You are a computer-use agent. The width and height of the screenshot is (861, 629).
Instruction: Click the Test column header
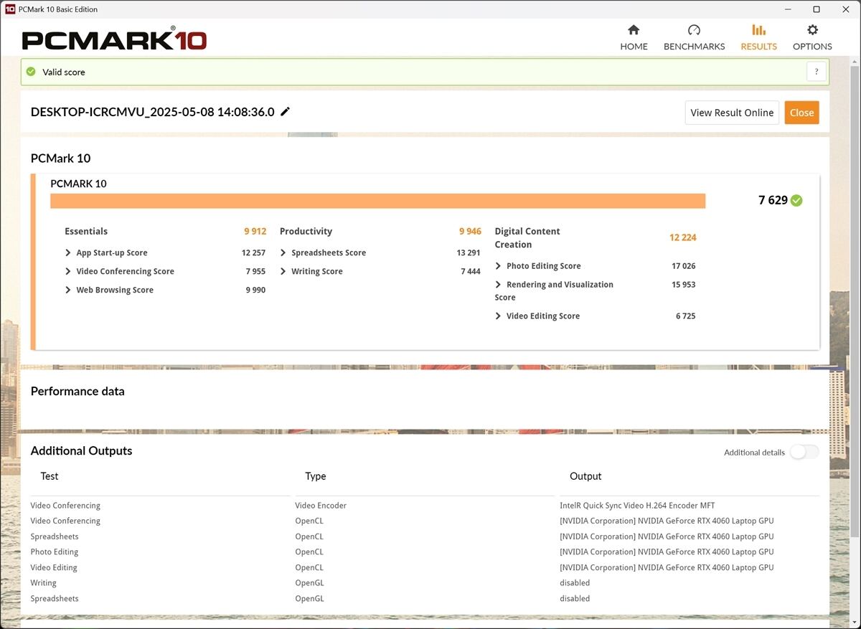click(50, 476)
